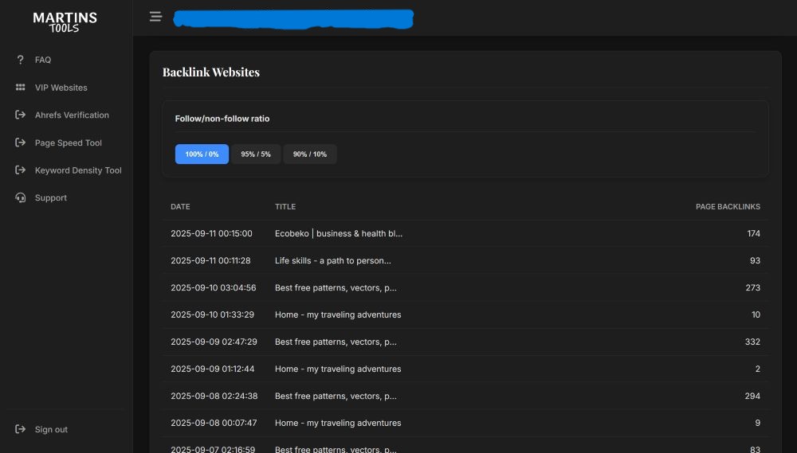Click the row with 332 page backlinks
The height and width of the screenshot is (453, 797).
(465, 342)
